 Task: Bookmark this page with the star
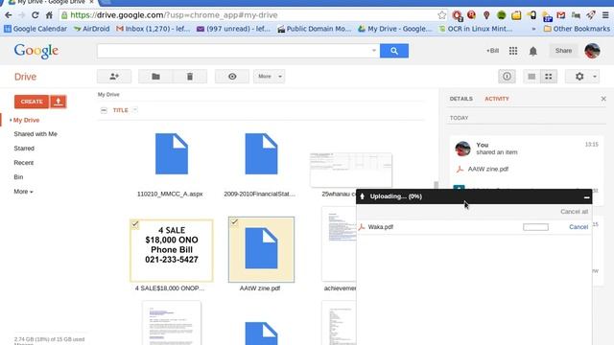pyautogui.click(x=441, y=15)
